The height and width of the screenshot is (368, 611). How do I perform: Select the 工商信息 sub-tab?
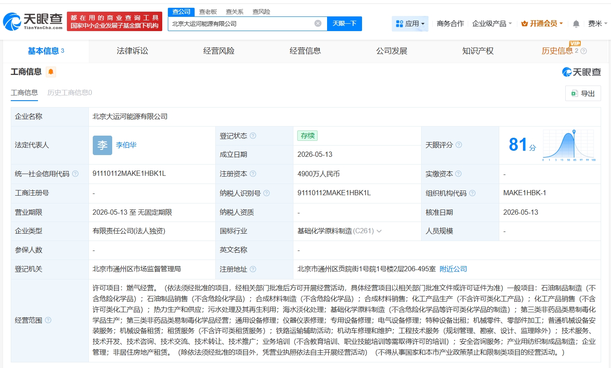click(24, 92)
